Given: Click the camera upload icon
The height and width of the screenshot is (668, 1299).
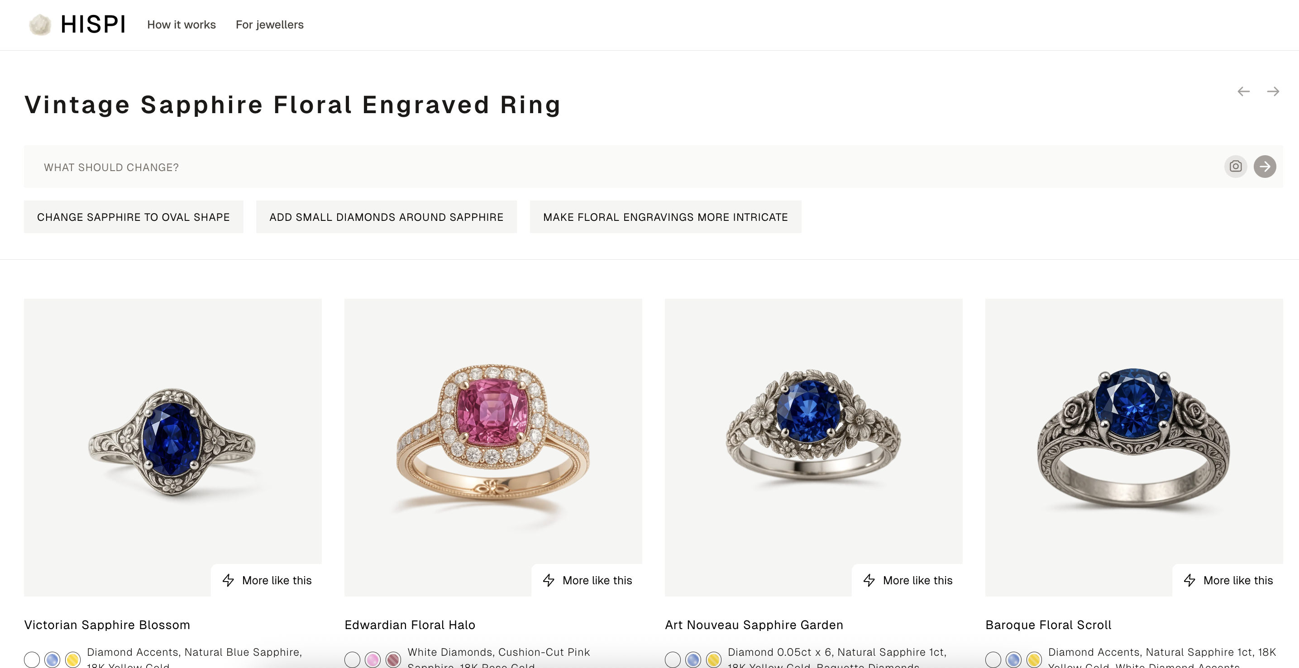Looking at the screenshot, I should tap(1236, 167).
